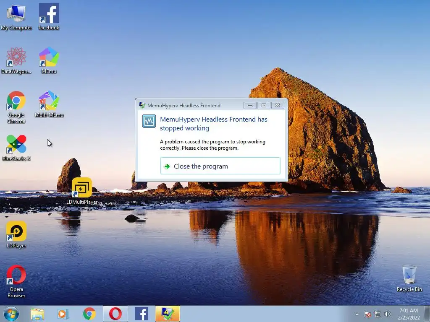Screen dimensions: 430x322
Task: Maximize the MemuHyperv Headless Frontend dialog
Action: [264, 106]
